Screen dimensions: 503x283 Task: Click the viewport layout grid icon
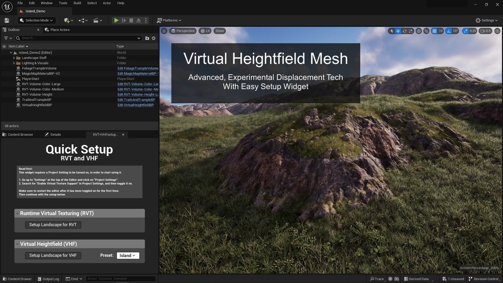coord(497,31)
